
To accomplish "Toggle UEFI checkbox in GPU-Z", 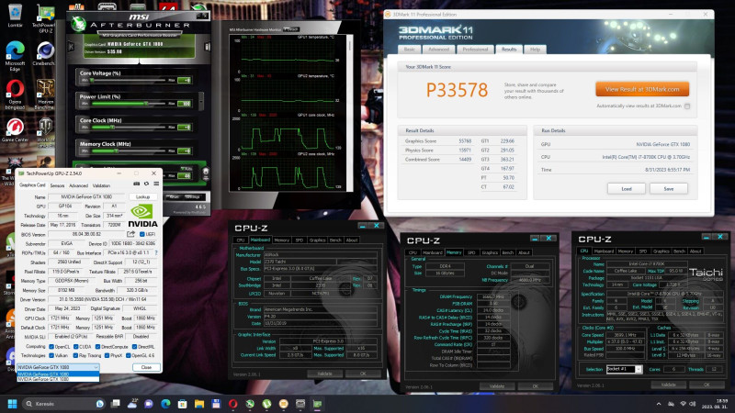I will 142,234.
